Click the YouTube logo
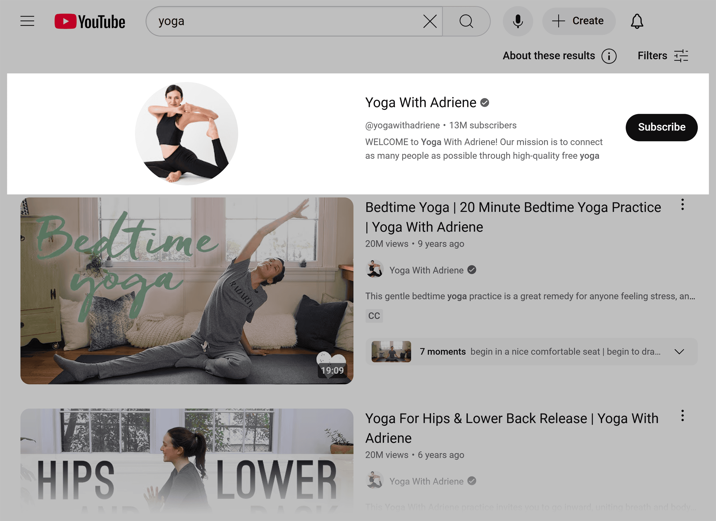716x521 pixels. 90,22
